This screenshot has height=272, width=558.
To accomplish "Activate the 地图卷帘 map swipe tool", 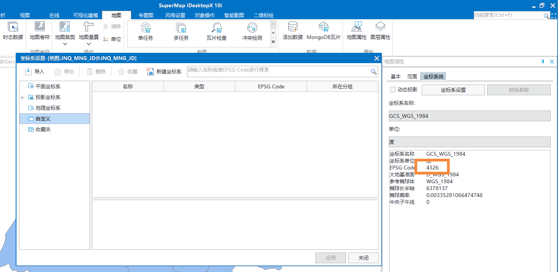I will pos(40,31).
